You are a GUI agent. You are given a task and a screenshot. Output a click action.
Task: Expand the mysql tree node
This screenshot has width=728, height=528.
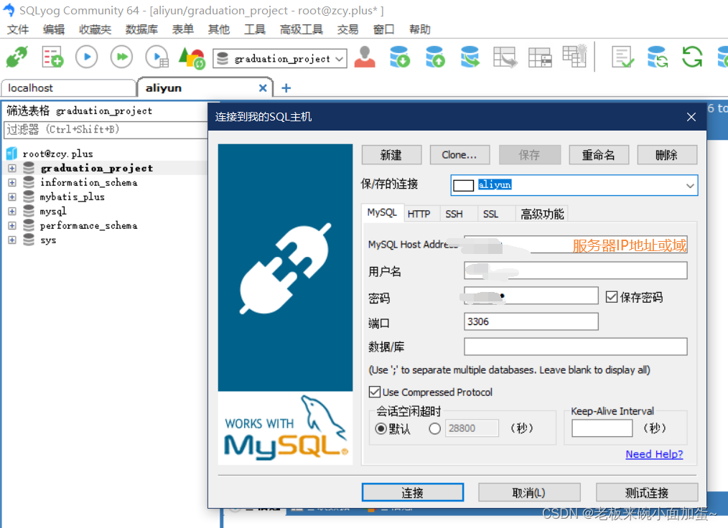12,211
